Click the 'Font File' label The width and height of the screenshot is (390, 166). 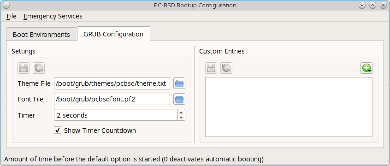point(30,99)
